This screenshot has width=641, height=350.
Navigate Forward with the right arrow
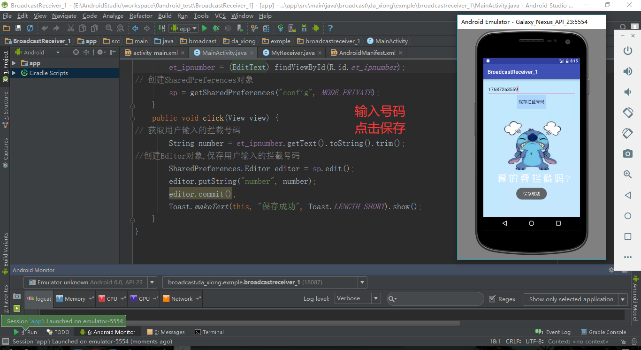point(147,28)
